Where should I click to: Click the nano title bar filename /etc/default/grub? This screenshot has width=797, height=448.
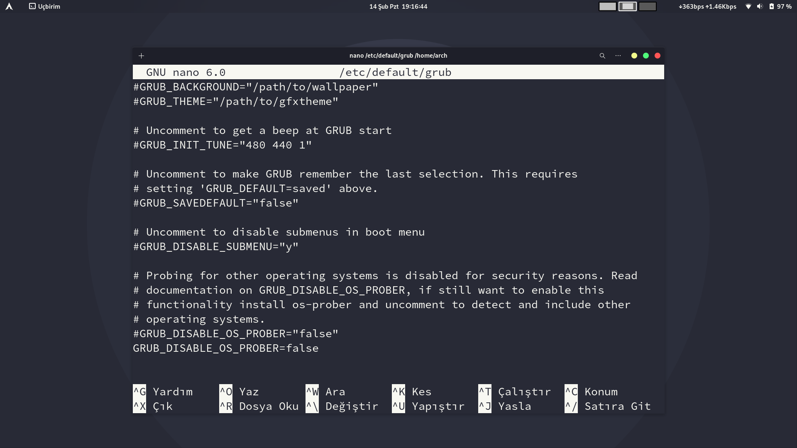tap(395, 72)
